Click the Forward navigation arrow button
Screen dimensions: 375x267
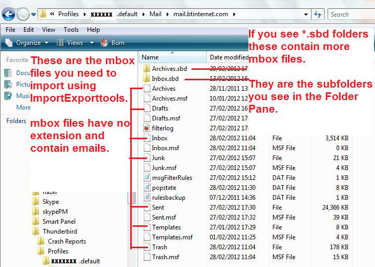pos(23,14)
